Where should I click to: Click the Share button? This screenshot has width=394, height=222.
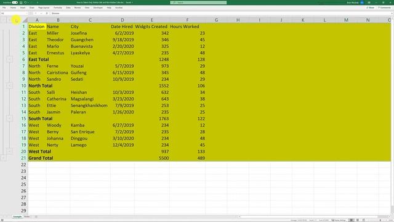point(371,8)
